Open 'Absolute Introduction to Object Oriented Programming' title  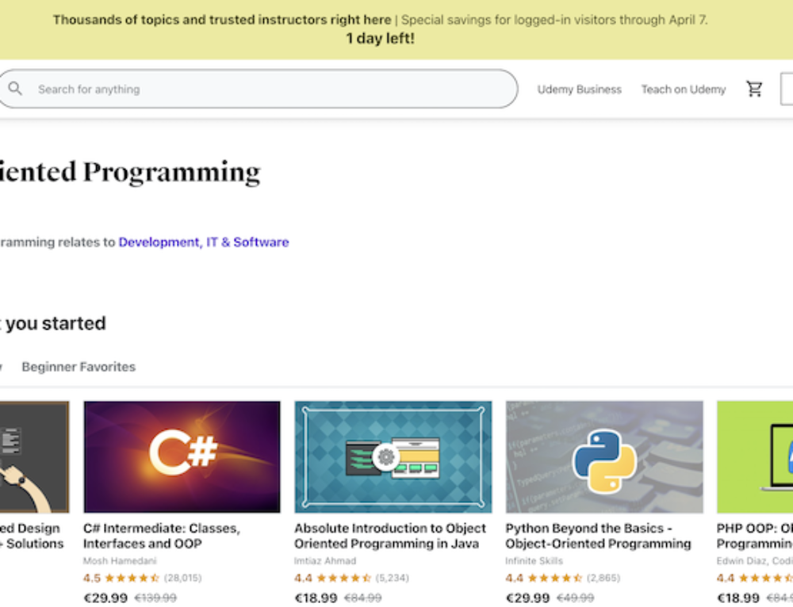point(390,536)
